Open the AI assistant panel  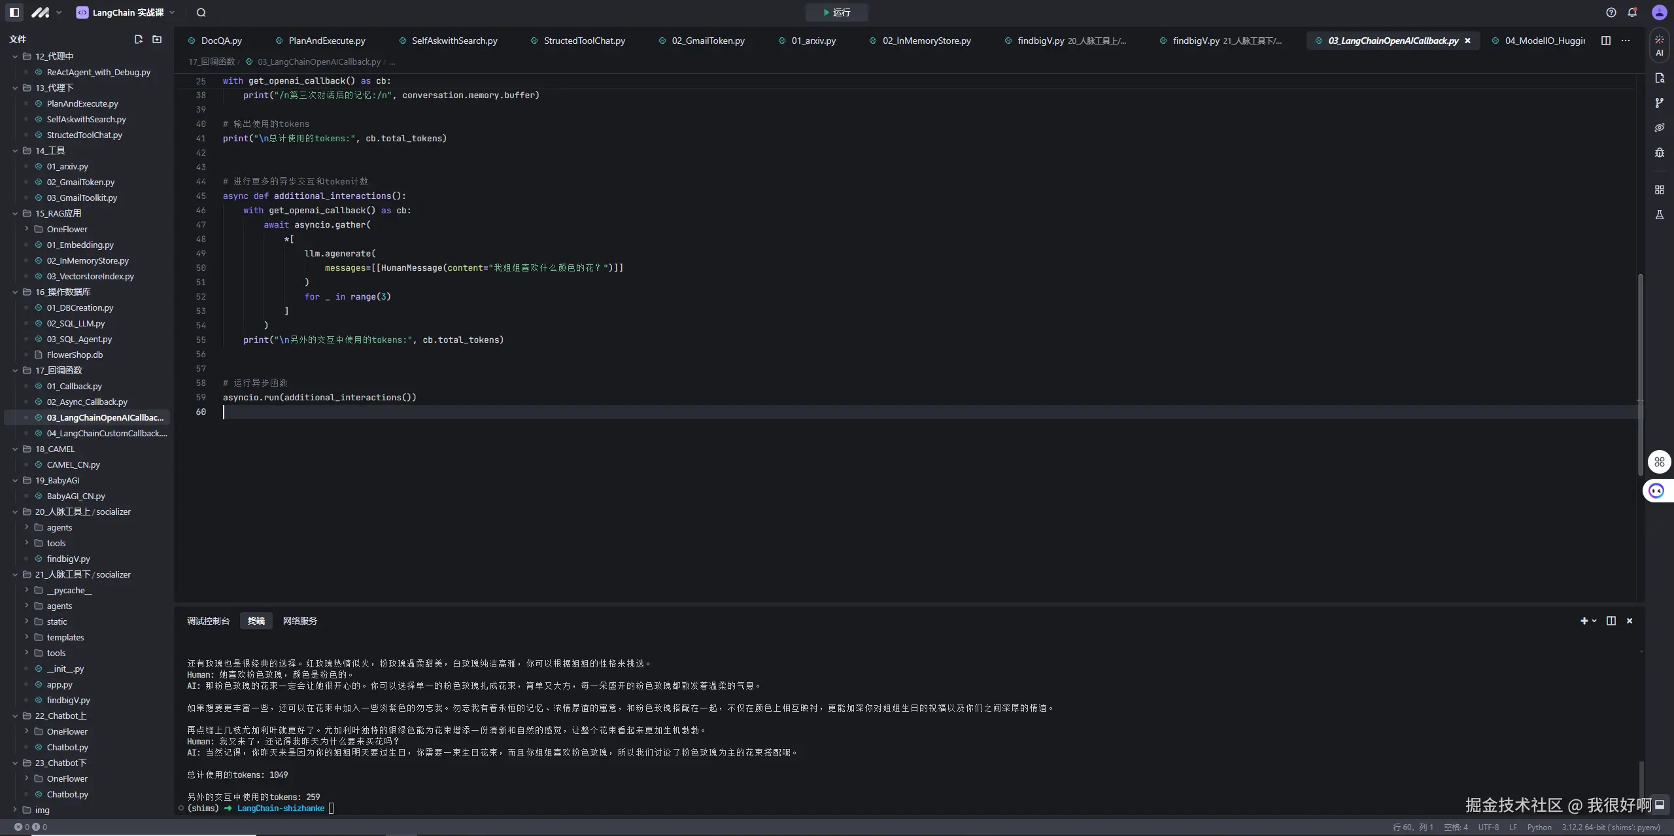[1659, 45]
